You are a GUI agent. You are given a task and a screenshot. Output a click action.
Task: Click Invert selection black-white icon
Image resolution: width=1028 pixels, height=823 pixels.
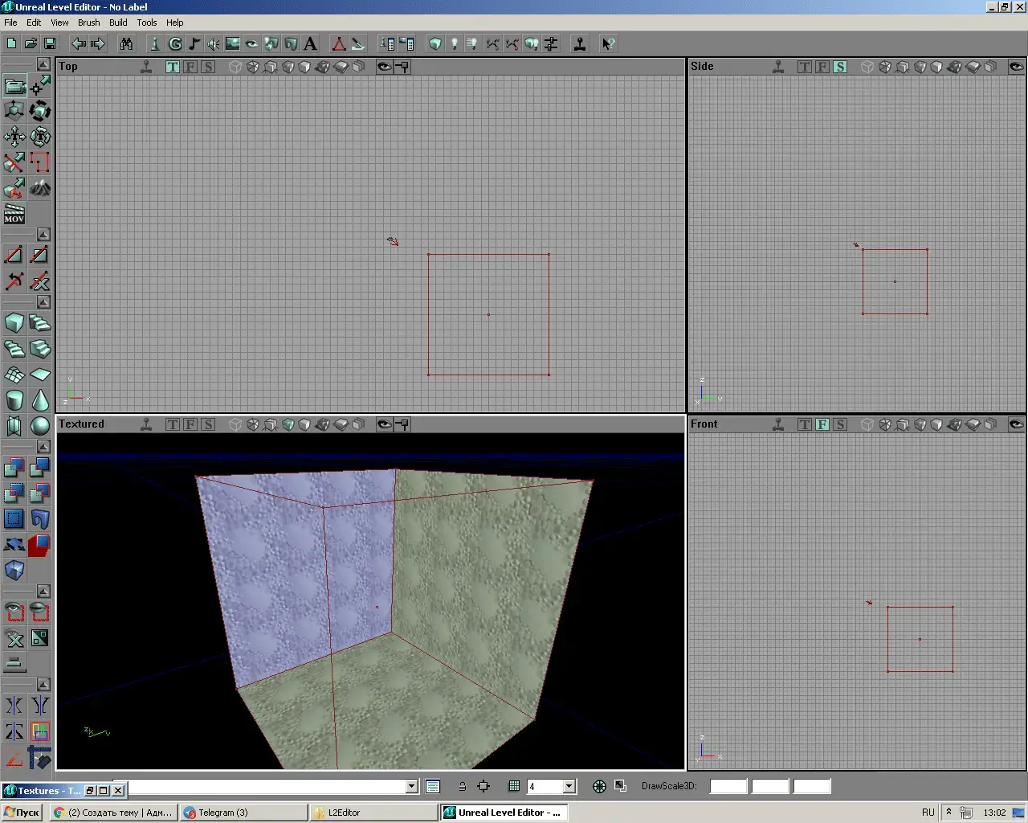tap(40, 638)
